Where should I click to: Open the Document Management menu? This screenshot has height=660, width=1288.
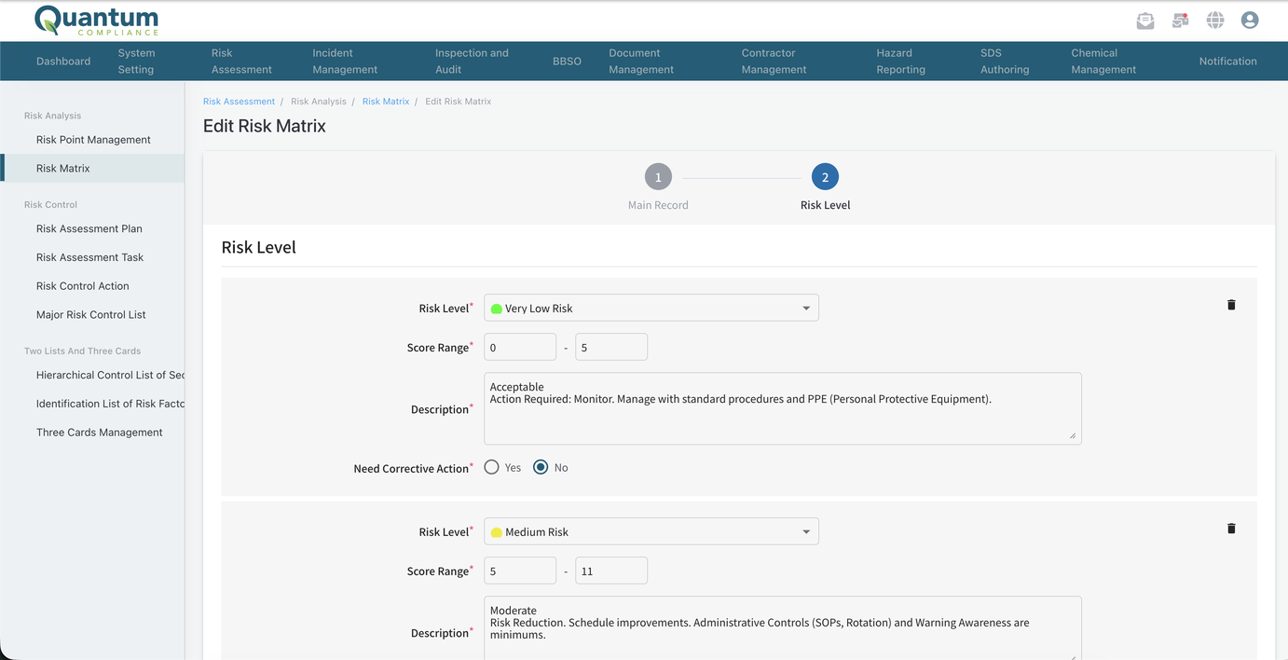(x=641, y=62)
